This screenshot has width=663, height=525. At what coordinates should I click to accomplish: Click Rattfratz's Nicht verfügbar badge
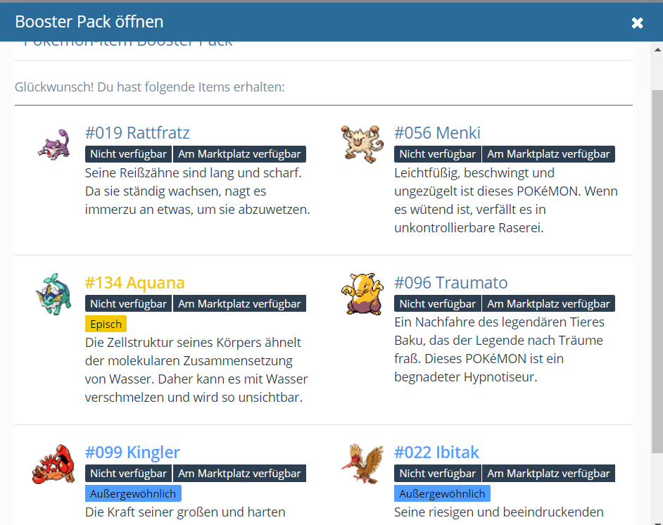(128, 154)
